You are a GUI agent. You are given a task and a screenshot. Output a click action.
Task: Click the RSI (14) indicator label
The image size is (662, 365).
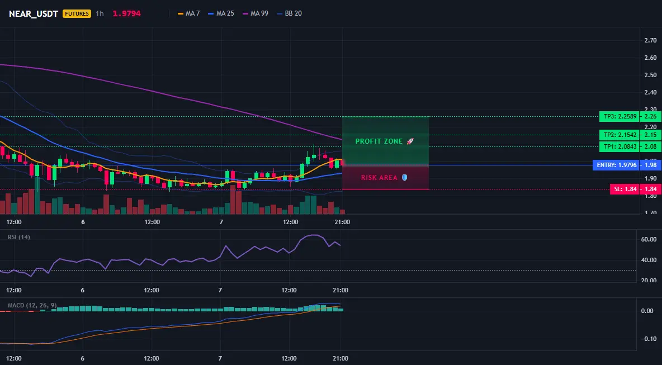click(19, 237)
